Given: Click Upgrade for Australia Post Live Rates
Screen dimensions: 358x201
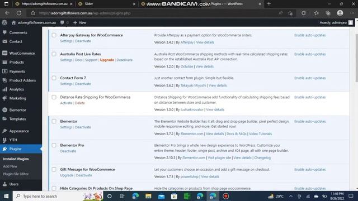Looking at the screenshot, I should tap(107, 60).
